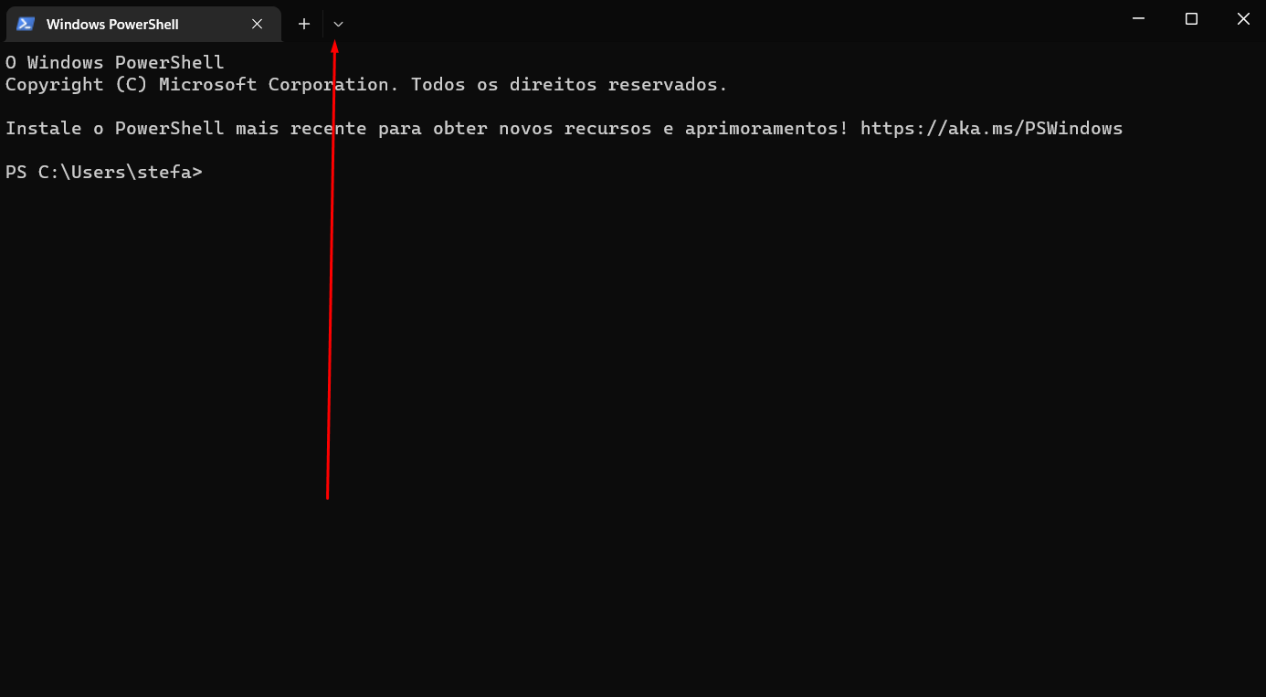Click the "stefa" username in the prompt path
The width and height of the screenshot is (1266, 697).
(164, 172)
